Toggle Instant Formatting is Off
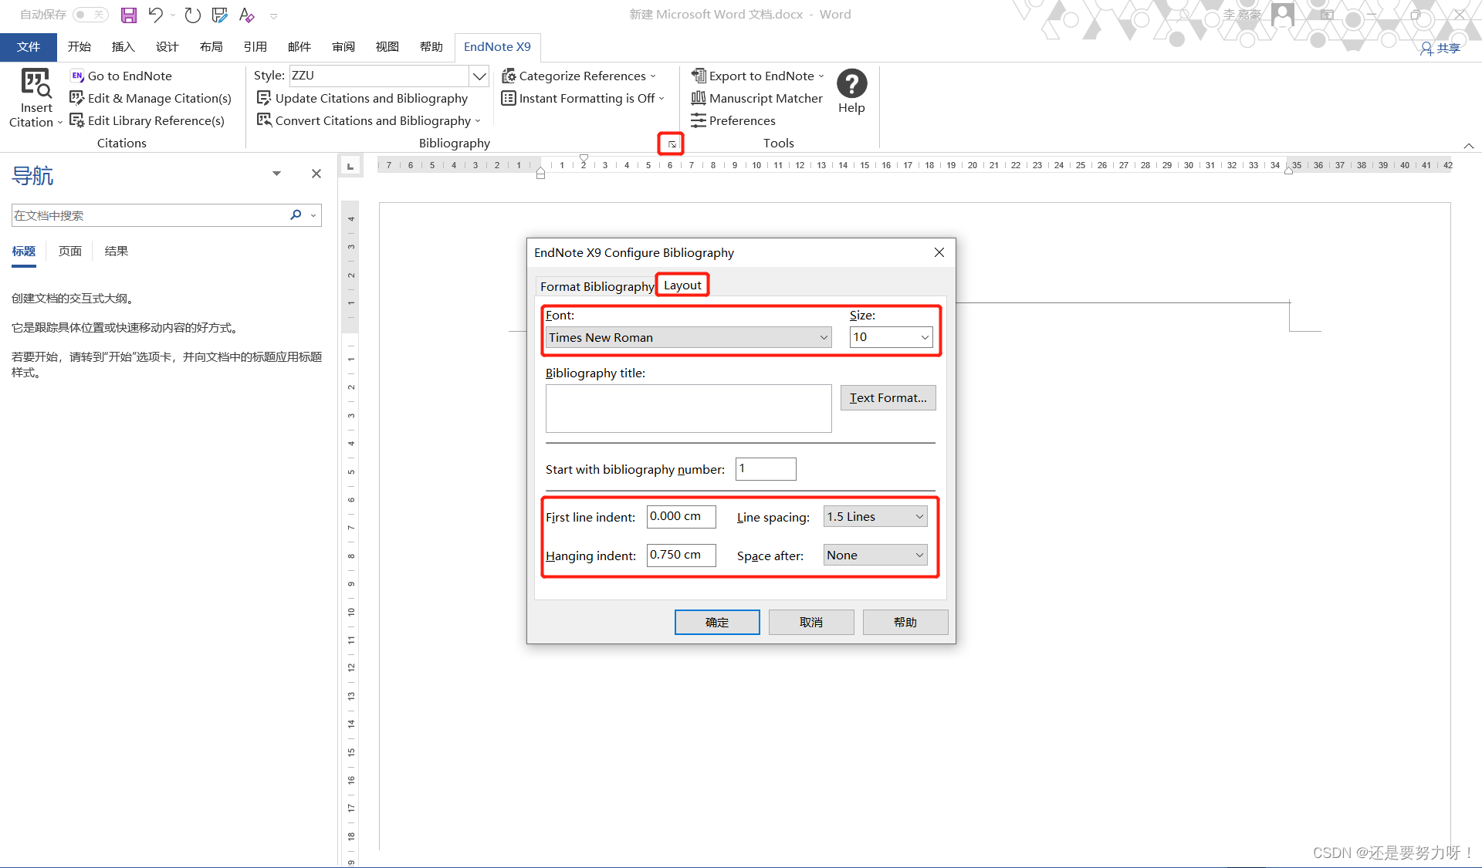This screenshot has height=868, width=1482. (x=586, y=98)
